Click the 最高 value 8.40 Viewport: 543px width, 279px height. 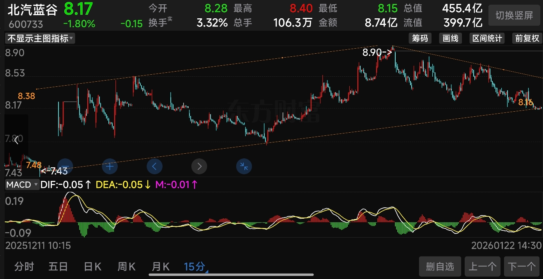(301, 8)
